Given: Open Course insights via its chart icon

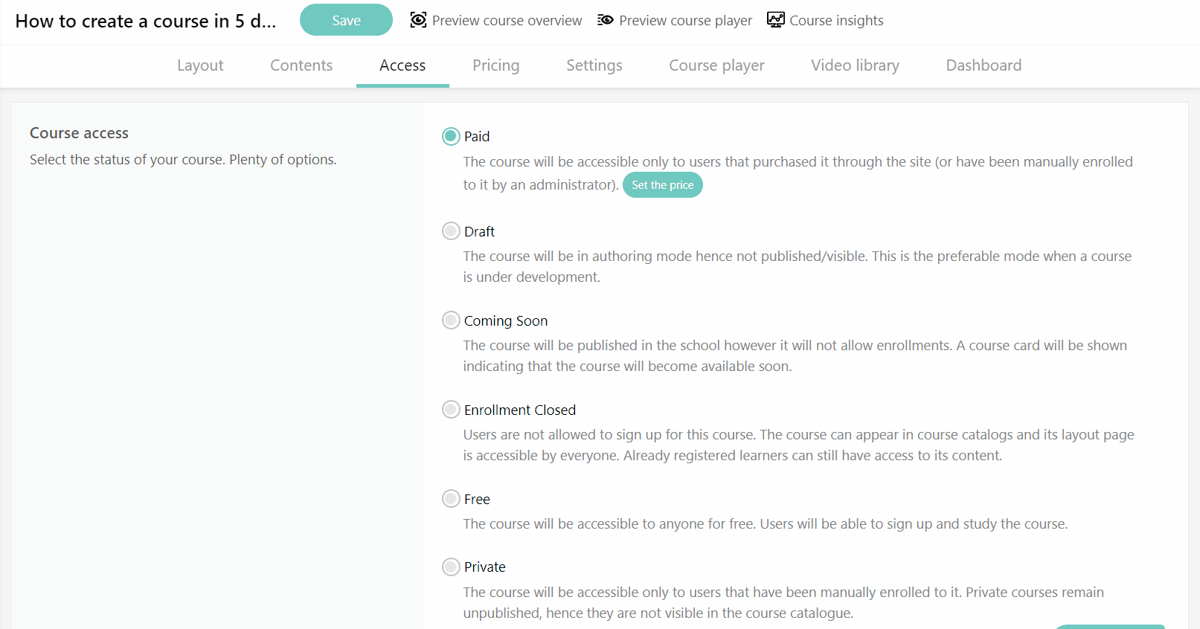Looking at the screenshot, I should tap(775, 20).
